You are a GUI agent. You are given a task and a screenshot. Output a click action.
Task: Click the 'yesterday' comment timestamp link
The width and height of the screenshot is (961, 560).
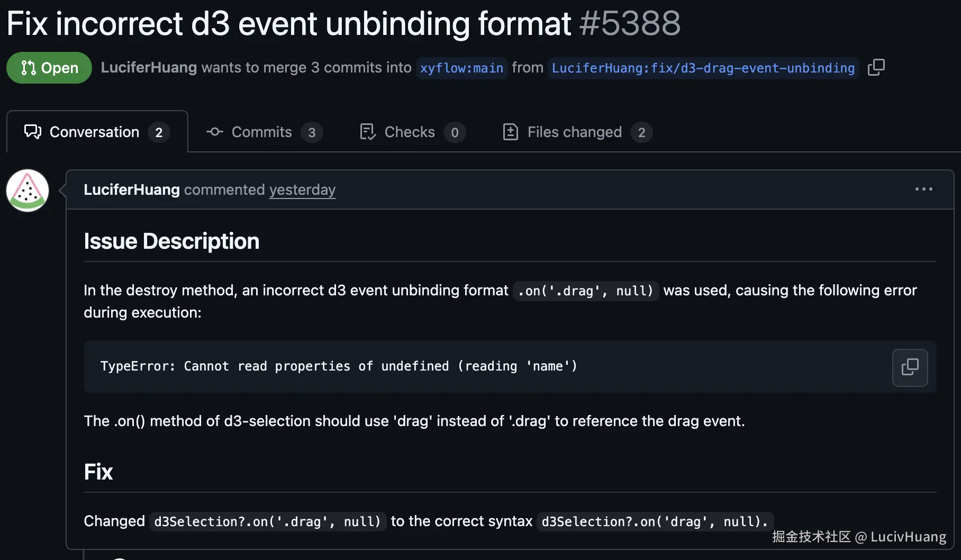coord(302,189)
